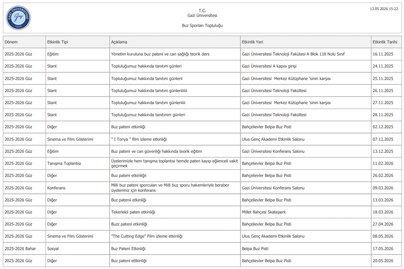The width and height of the screenshot is (404, 269).
Task: Select 'Ulus Genç Akademi Etkinlik Salonu' on 07.12.2025 row
Action: tap(306, 139)
